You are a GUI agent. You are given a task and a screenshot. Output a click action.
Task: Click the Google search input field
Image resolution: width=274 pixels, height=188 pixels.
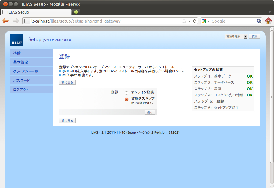232,21
